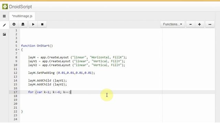Open the apps grid icon in sidebar
The image size is (220, 123).
(x=4, y=16)
